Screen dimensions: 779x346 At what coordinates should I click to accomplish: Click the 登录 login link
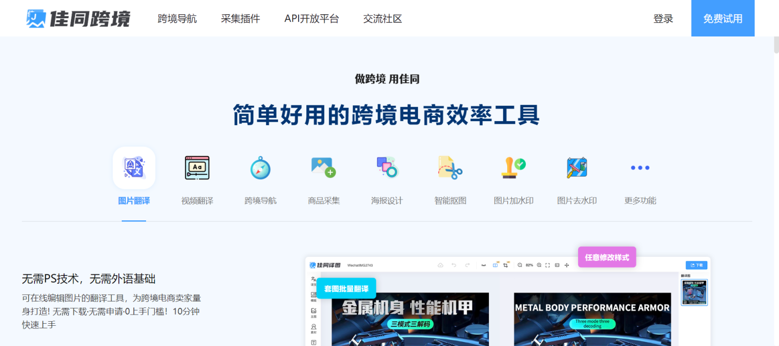[663, 18]
